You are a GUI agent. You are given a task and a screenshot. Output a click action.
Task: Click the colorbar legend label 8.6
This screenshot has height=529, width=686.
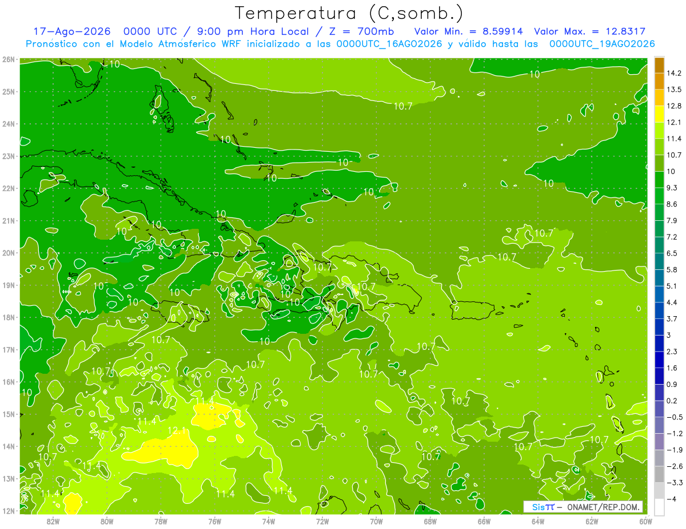pos(673,204)
